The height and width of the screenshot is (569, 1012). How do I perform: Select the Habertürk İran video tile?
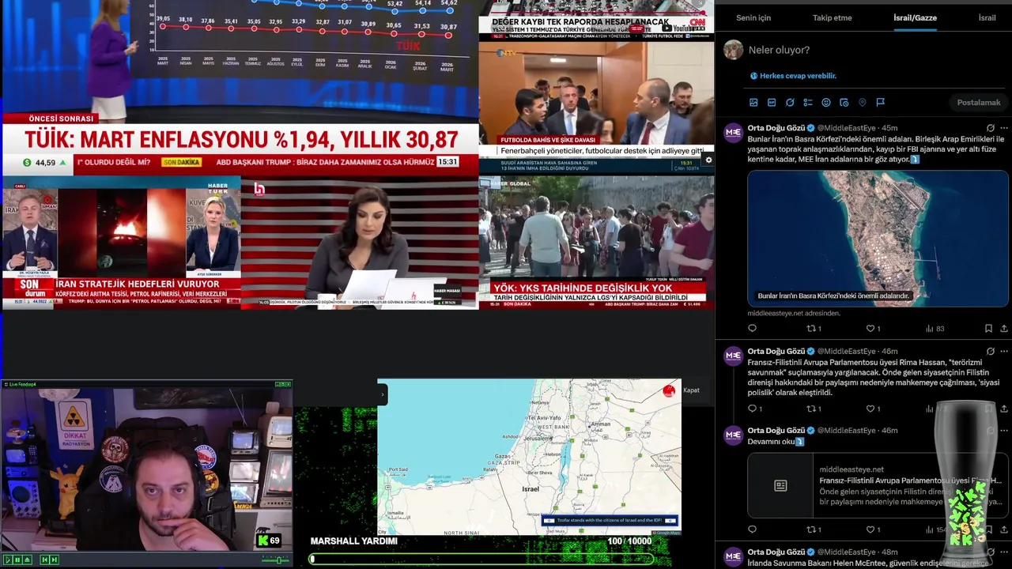click(121, 242)
